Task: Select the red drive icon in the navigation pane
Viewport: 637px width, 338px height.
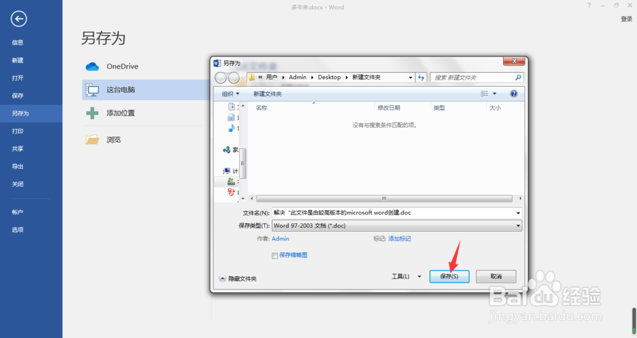Action: click(231, 192)
